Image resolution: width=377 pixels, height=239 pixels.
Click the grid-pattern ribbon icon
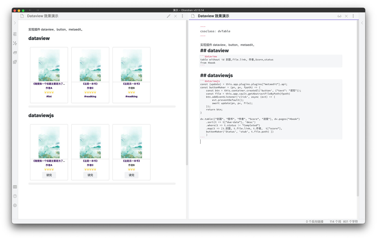tap(15, 62)
